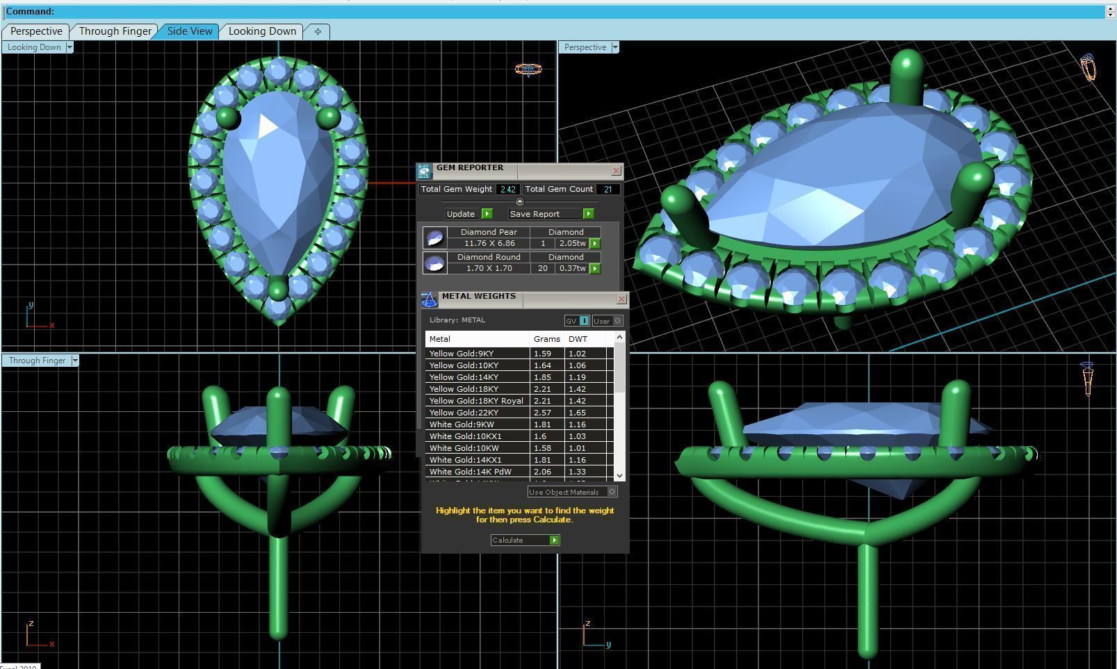Click the Diamond Round gem thumbnail
This screenshot has width=1117, height=669.
(x=435, y=263)
